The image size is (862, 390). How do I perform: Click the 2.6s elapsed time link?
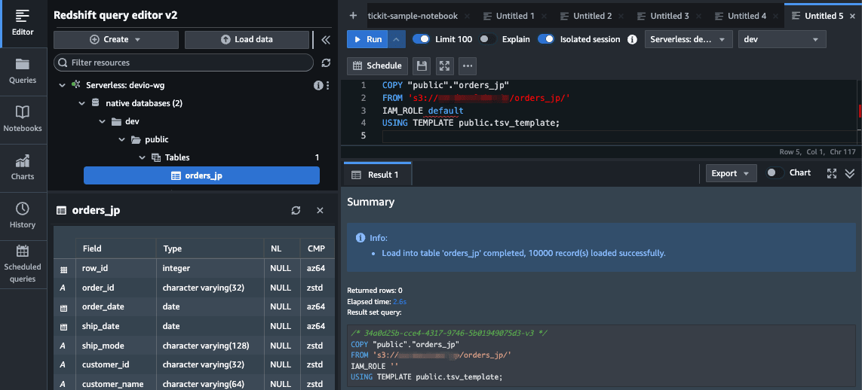[400, 302]
